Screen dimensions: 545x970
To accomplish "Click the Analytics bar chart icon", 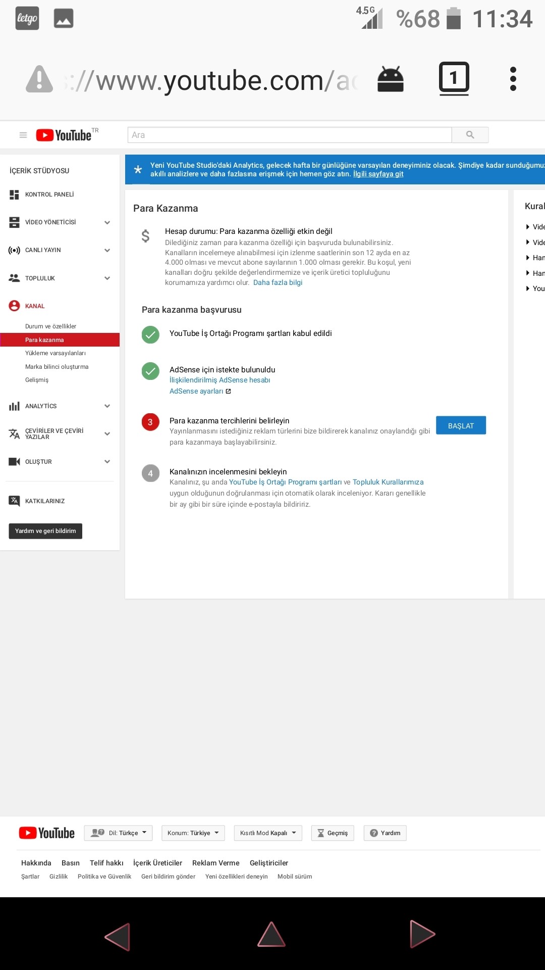I will pyautogui.click(x=14, y=406).
